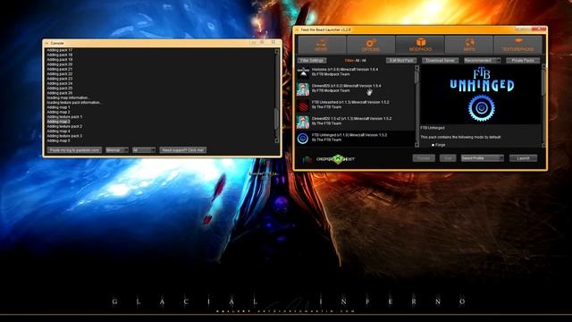Click the Console scrollbar up arrow
Viewport: 572px width, 322px height.
(x=276, y=51)
